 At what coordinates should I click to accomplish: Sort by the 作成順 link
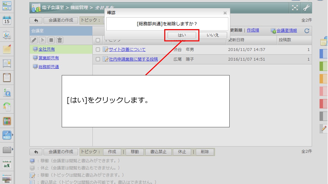(253, 30)
